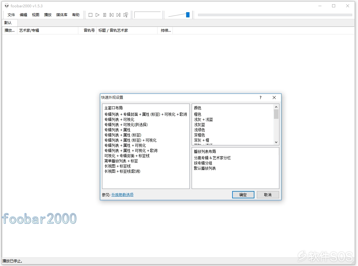Click the Previous track button
358x266 pixels.
click(x=112, y=15)
